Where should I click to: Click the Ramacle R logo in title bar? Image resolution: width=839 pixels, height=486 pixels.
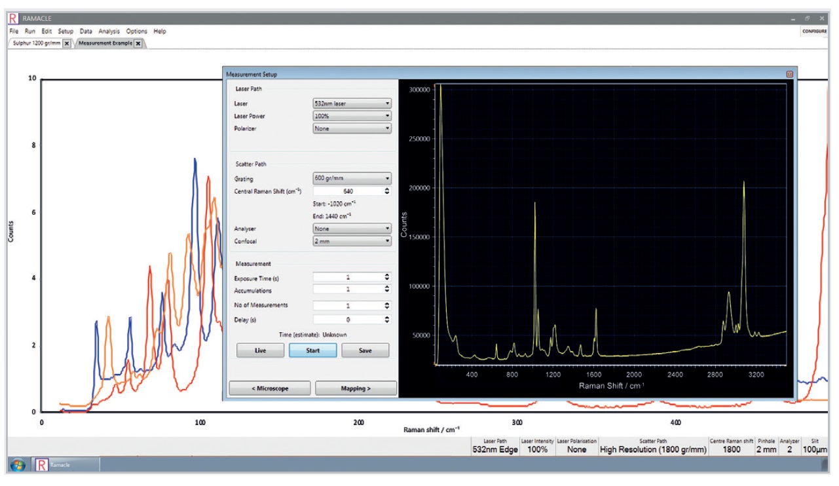14,19
